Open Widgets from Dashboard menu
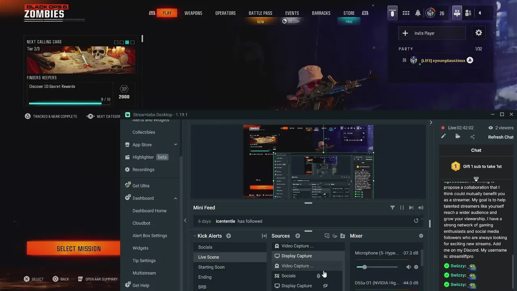 coord(141,248)
